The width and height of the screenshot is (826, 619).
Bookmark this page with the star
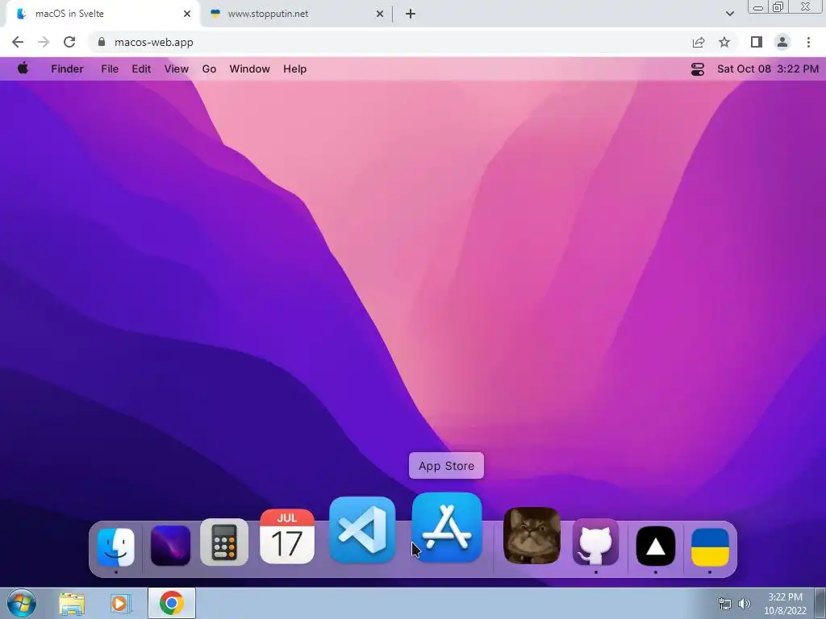(724, 42)
